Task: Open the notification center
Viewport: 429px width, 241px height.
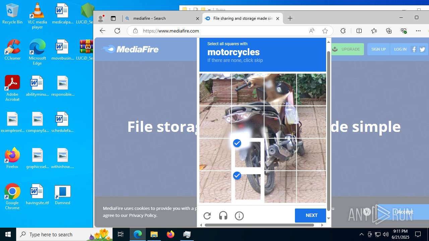Action: click(x=418, y=234)
